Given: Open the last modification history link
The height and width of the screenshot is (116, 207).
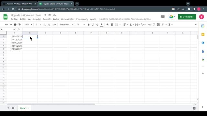Looking at the screenshot, I should [x=125, y=19].
